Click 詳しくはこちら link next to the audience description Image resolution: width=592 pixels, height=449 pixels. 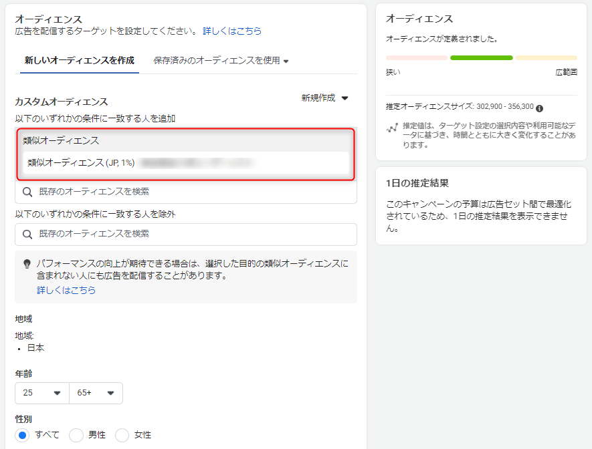[x=232, y=31]
